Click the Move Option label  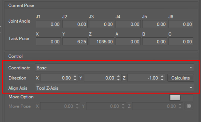pos(21,97)
